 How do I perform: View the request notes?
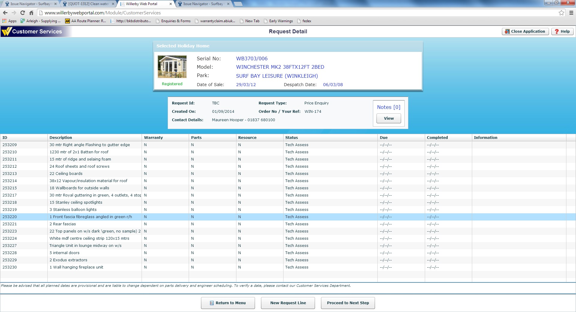point(388,118)
